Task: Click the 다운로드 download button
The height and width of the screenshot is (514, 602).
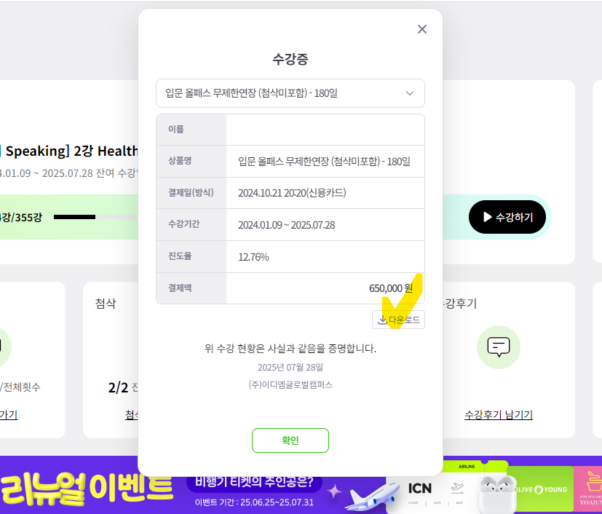Action: click(x=398, y=320)
